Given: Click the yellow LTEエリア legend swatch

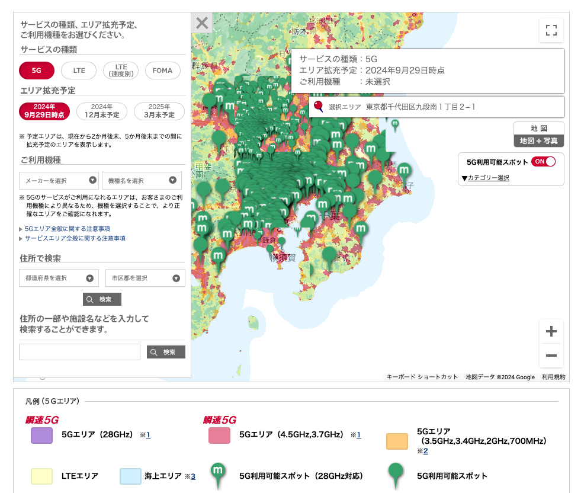Looking at the screenshot, I should [x=41, y=476].
